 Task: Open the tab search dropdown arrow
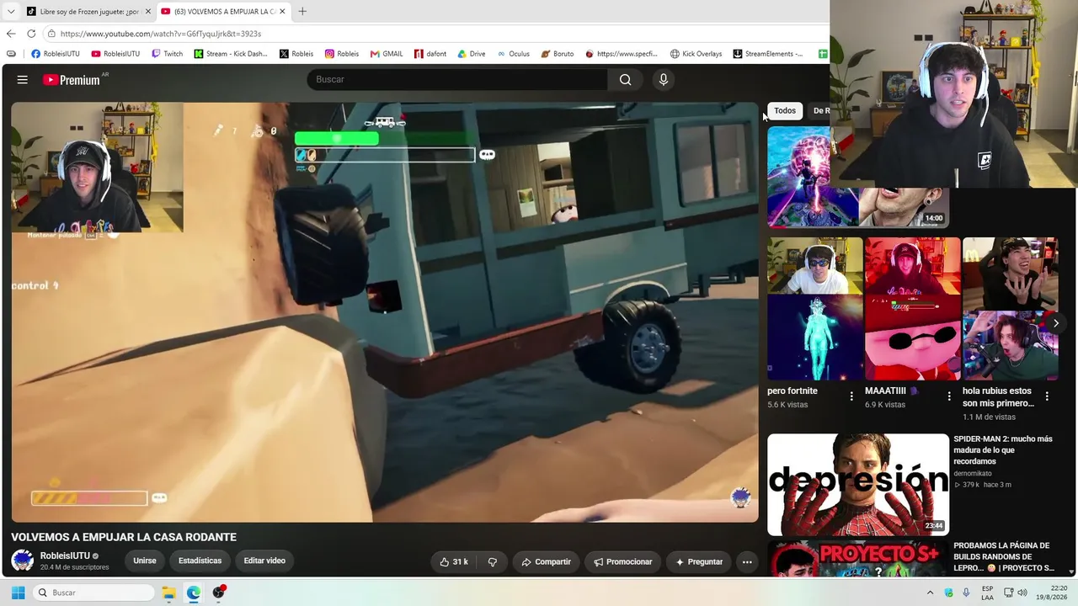click(x=11, y=12)
